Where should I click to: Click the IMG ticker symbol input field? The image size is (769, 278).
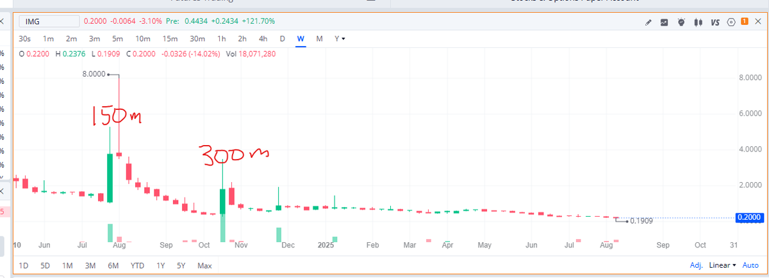[49, 22]
